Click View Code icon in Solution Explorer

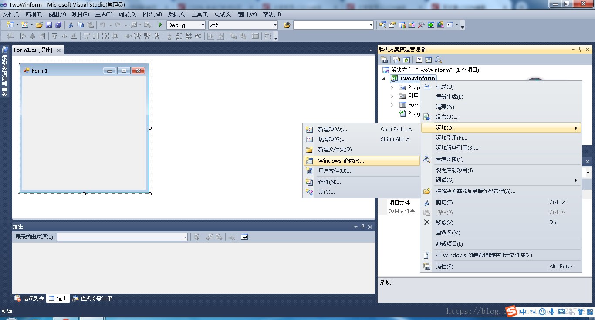(x=419, y=60)
